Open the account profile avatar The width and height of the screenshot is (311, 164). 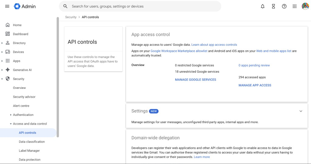pyautogui.click(x=305, y=6)
